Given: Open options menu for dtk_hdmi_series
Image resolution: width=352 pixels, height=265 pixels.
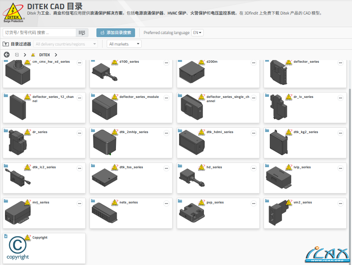Looking at the screenshot, I should [253, 133].
